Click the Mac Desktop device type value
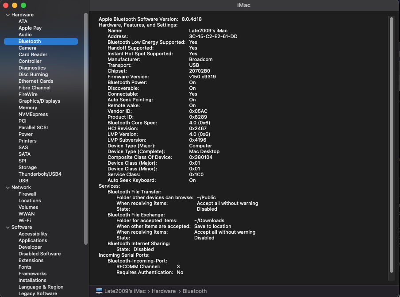400x297 pixels. click(x=204, y=151)
